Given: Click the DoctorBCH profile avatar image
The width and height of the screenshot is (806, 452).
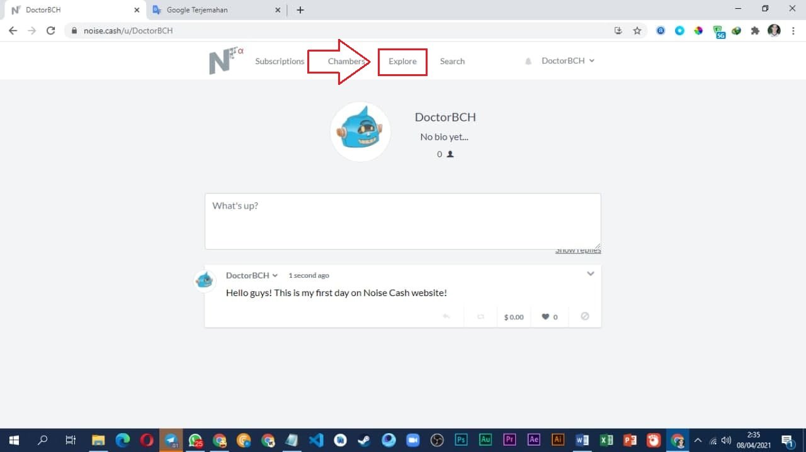Looking at the screenshot, I should coord(361,131).
